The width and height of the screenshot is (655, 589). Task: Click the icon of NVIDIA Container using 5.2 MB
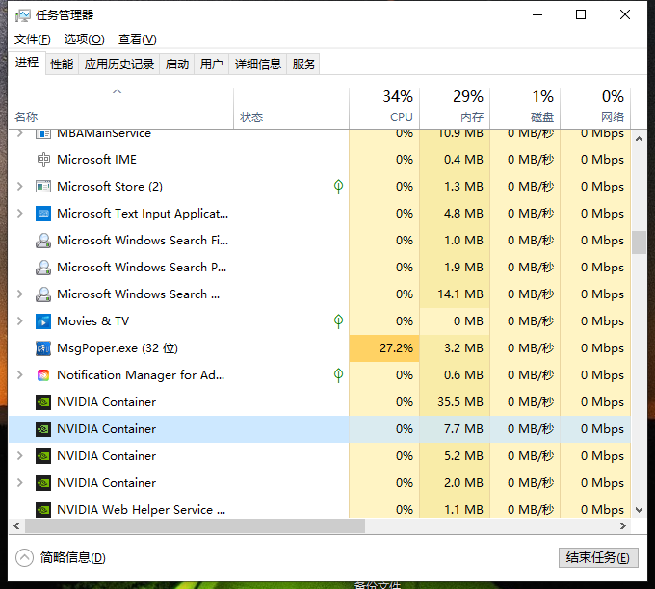pyautogui.click(x=43, y=456)
